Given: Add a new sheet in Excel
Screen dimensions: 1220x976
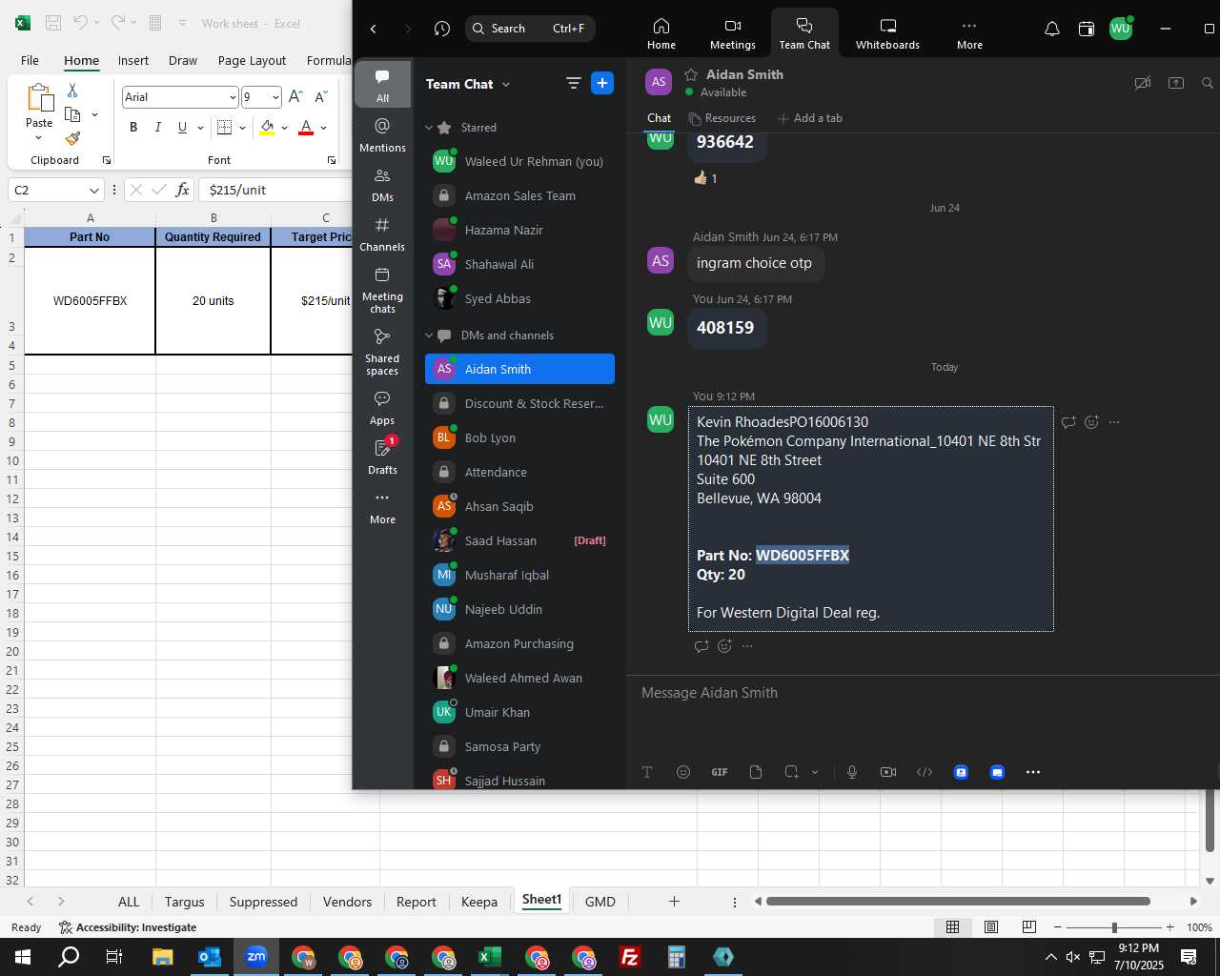Looking at the screenshot, I should (674, 901).
